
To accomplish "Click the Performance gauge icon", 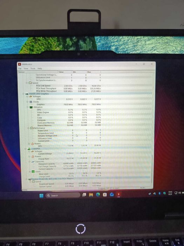I will click(x=32, y=128).
